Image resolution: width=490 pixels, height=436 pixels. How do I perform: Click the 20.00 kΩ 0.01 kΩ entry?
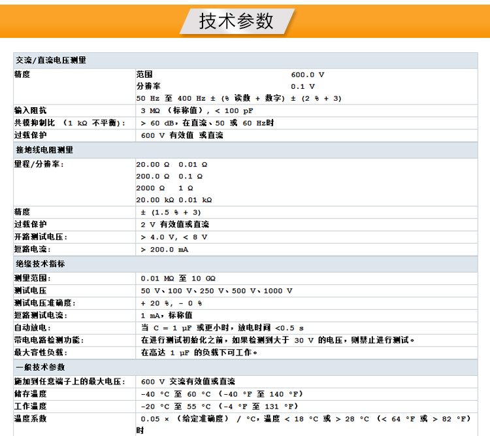click(174, 200)
